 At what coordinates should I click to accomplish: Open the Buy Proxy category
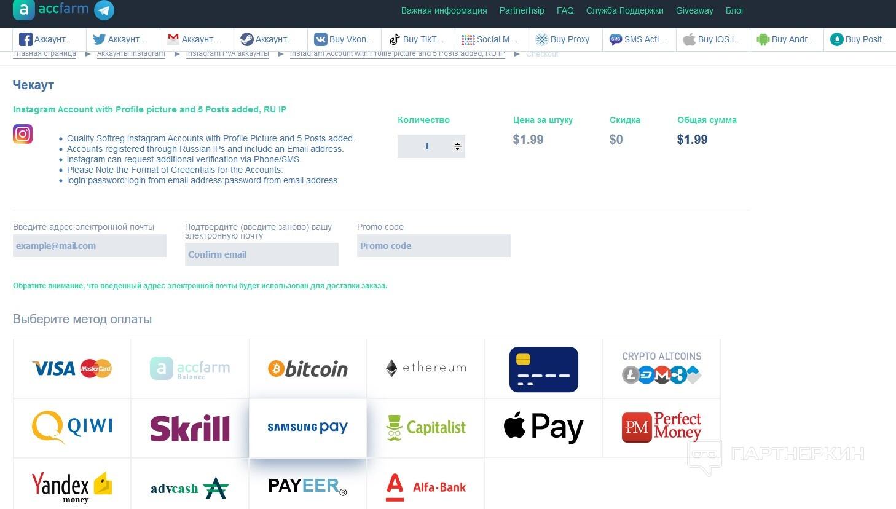click(x=565, y=39)
